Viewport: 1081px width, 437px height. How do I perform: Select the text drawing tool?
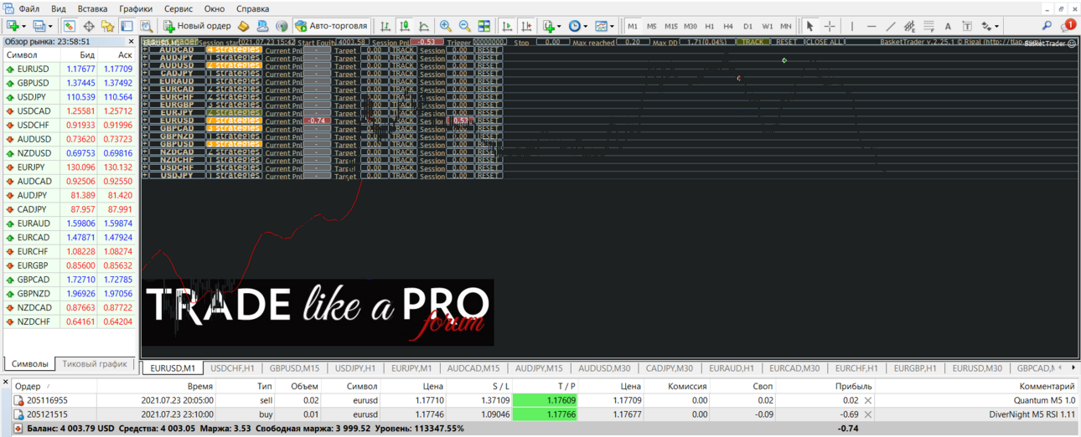[948, 26]
